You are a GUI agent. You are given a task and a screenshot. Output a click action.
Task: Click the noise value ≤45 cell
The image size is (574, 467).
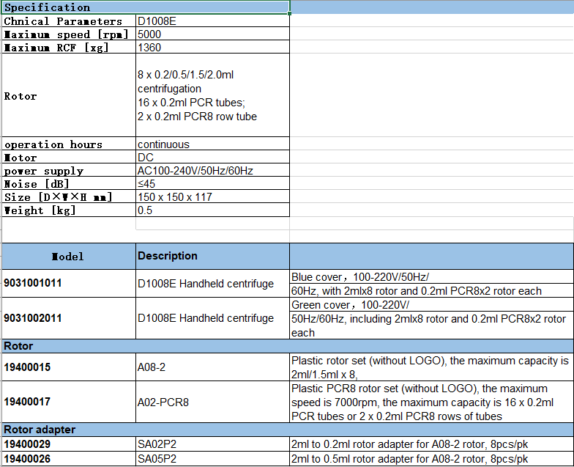(x=212, y=184)
